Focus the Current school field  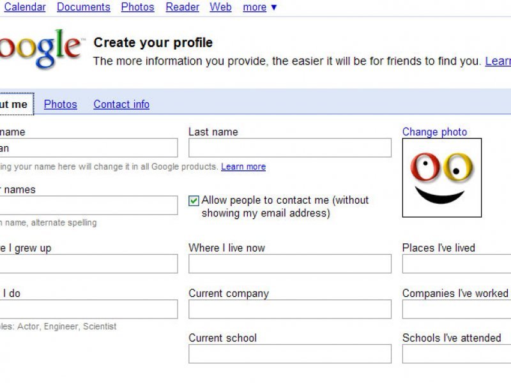point(290,354)
